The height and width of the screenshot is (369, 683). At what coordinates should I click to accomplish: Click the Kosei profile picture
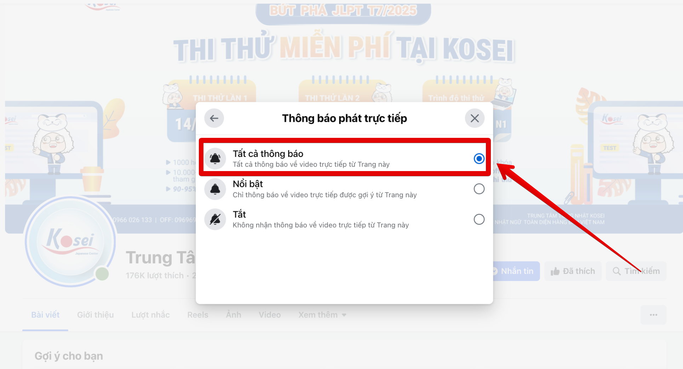point(70,242)
